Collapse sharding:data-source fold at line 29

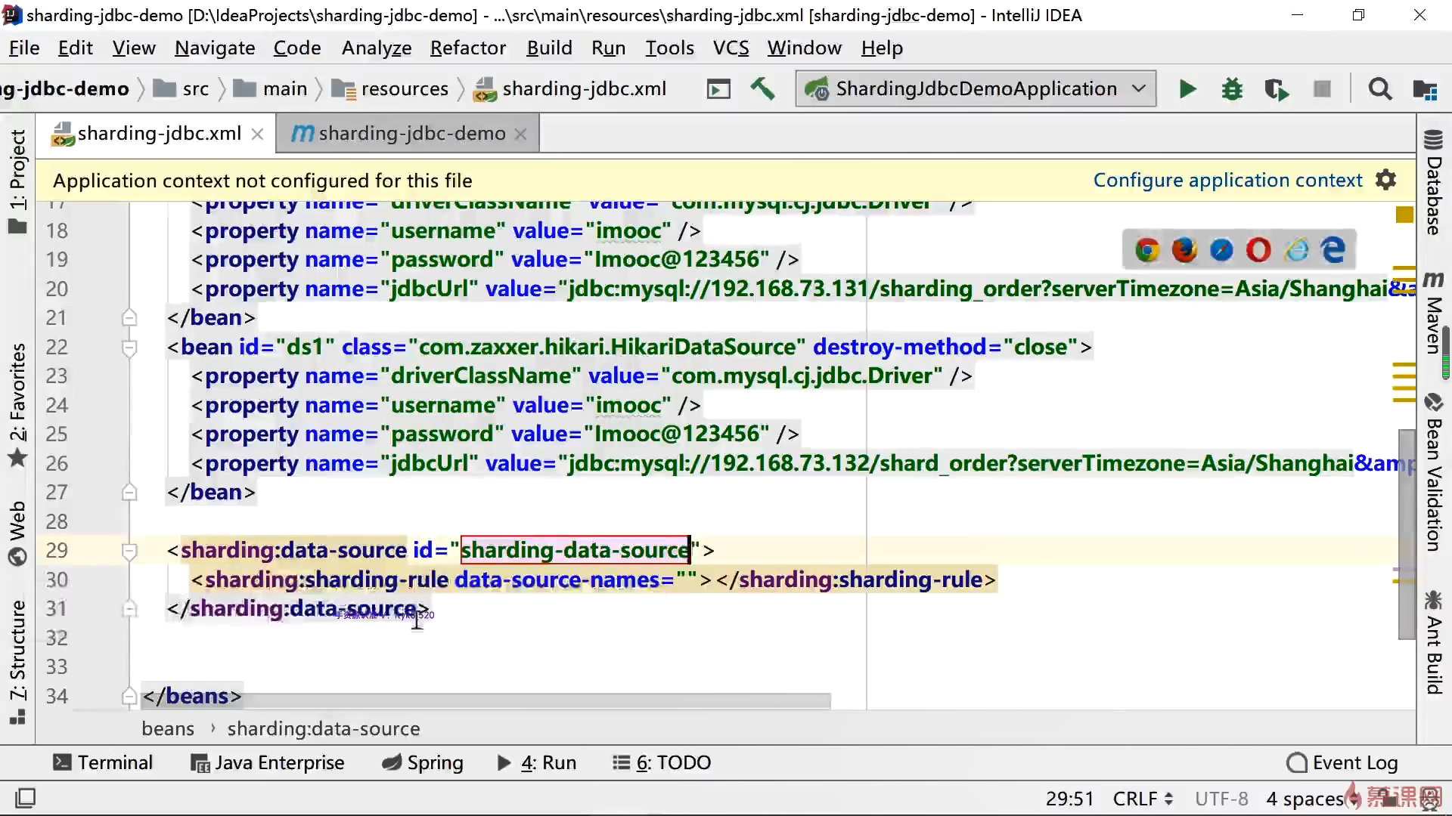129,551
